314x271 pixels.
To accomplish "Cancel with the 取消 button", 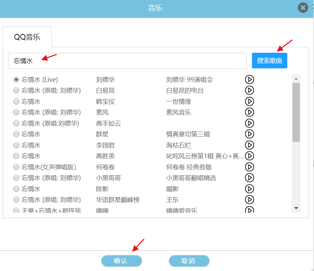I will (189, 261).
